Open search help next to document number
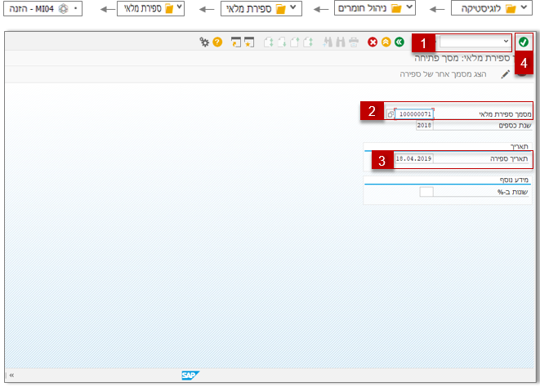The width and height of the screenshot is (540, 387). [x=390, y=114]
